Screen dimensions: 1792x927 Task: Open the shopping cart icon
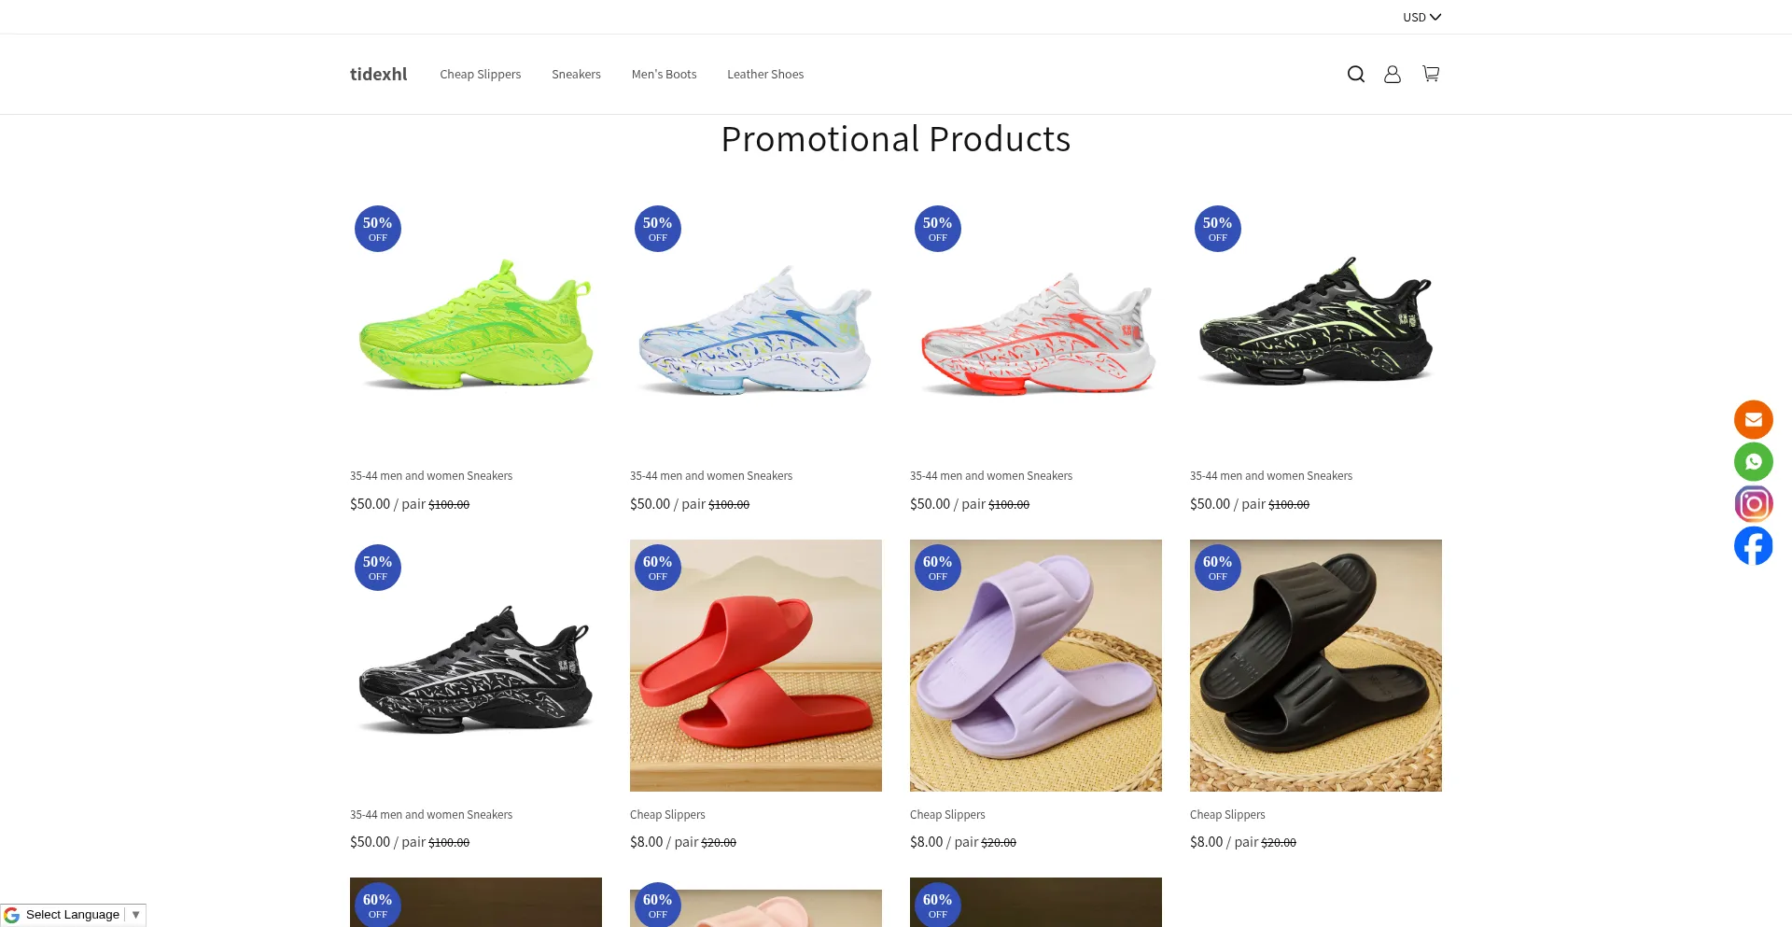click(x=1431, y=74)
